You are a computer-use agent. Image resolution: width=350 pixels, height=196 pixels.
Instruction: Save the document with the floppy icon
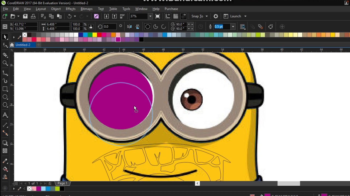click(x=25, y=16)
